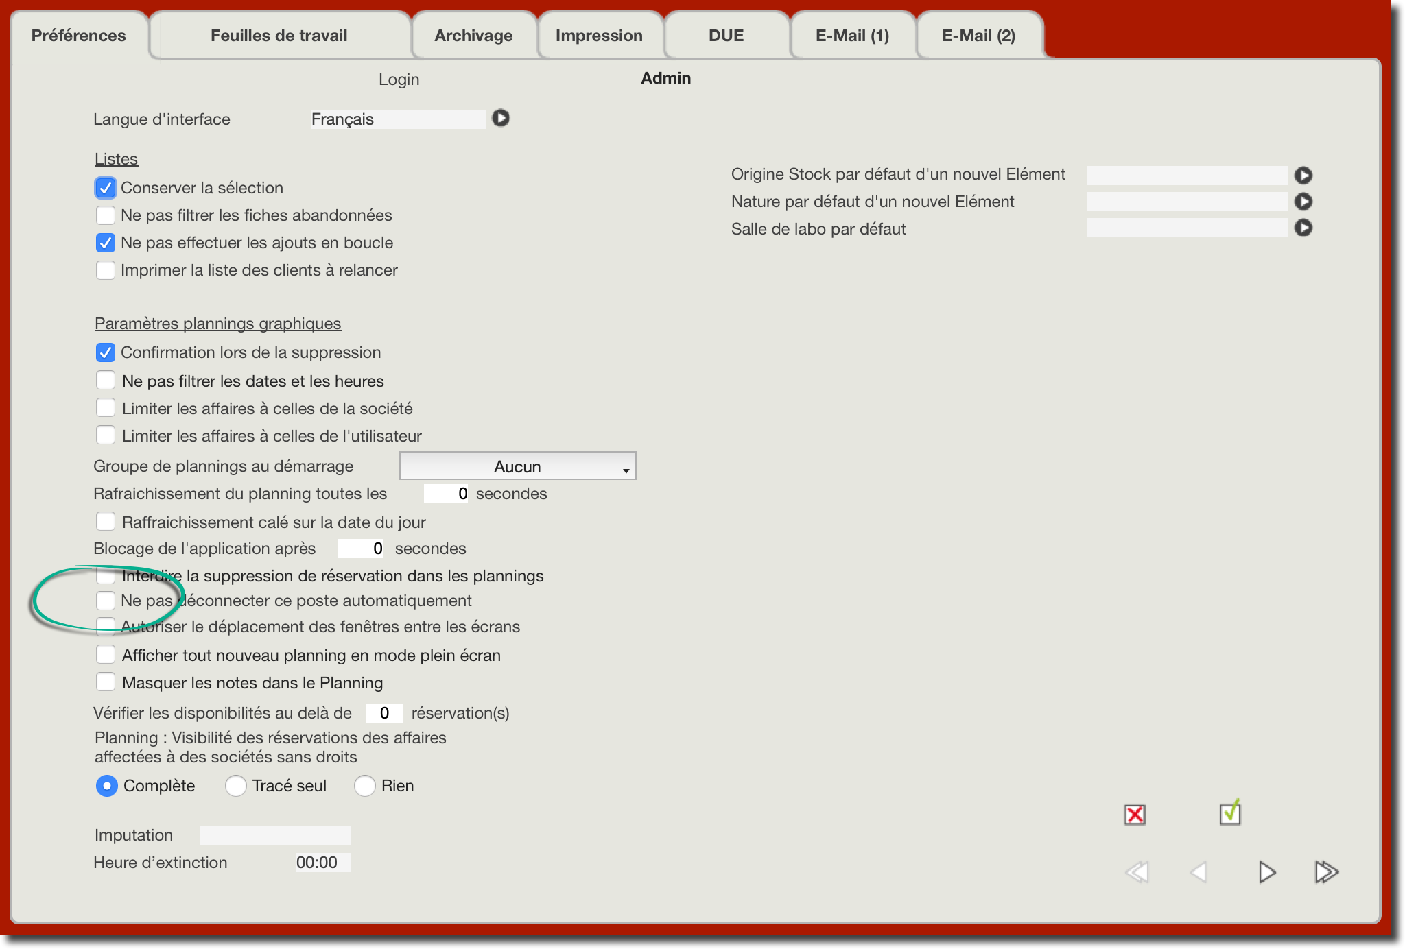Click the Nature par défaut d'un nouvel Elément field
Viewport: 1405px width, 949px height.
(1187, 202)
